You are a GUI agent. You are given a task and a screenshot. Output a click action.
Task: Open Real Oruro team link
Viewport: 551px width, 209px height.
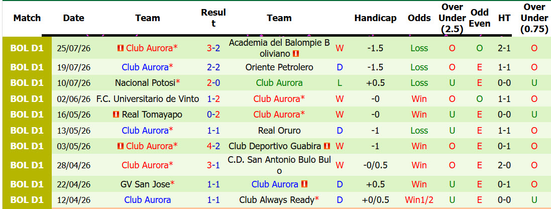pyautogui.click(x=279, y=131)
